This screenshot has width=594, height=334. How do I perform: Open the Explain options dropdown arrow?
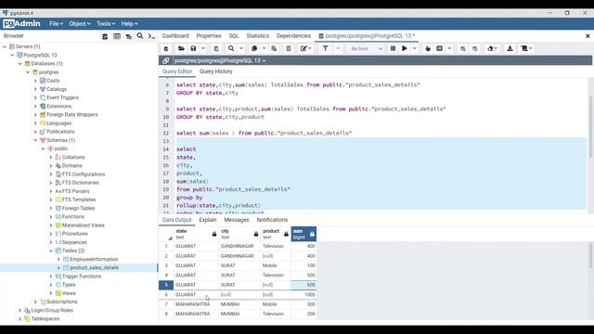pos(449,48)
